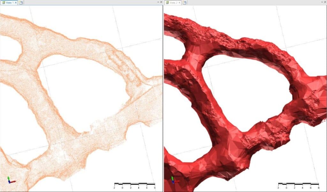This screenshot has height=192, width=327.
Task: Click the new window icon beside Vizex 2
Action: tap(185, 3)
